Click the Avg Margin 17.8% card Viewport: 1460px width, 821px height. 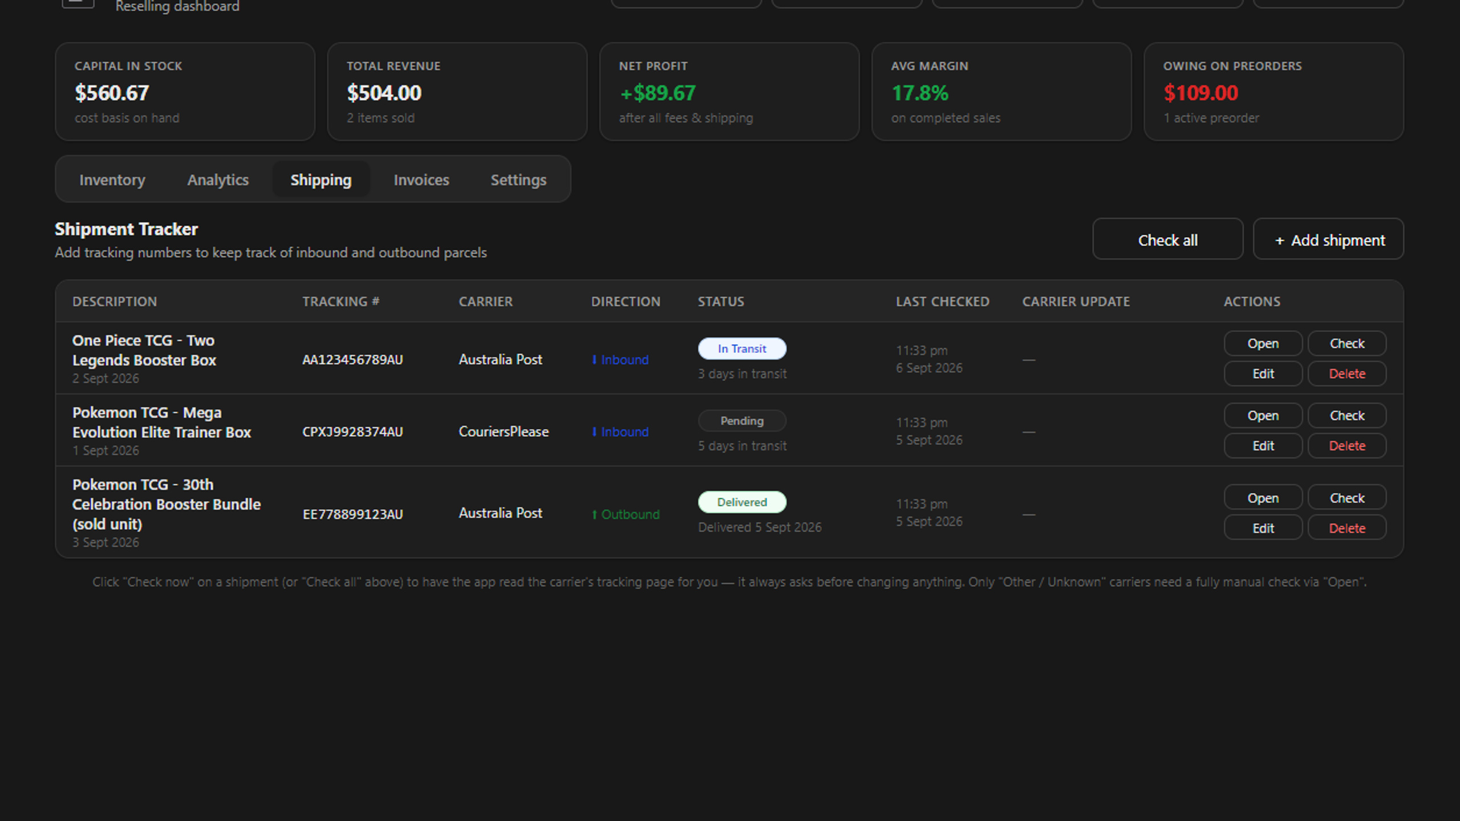[x=1001, y=91]
